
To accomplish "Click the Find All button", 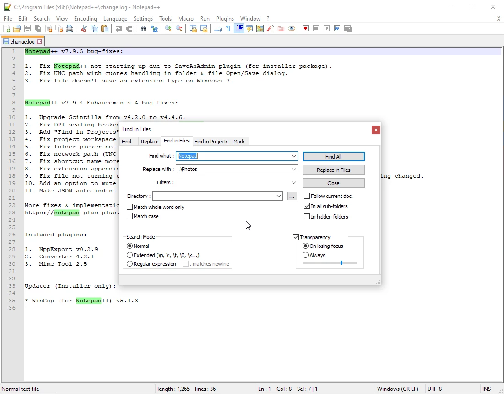I will click(334, 157).
